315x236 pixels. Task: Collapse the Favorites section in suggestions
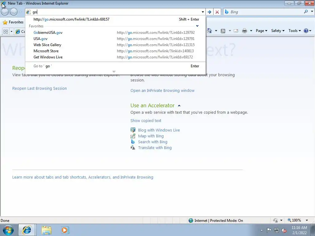click(x=197, y=26)
